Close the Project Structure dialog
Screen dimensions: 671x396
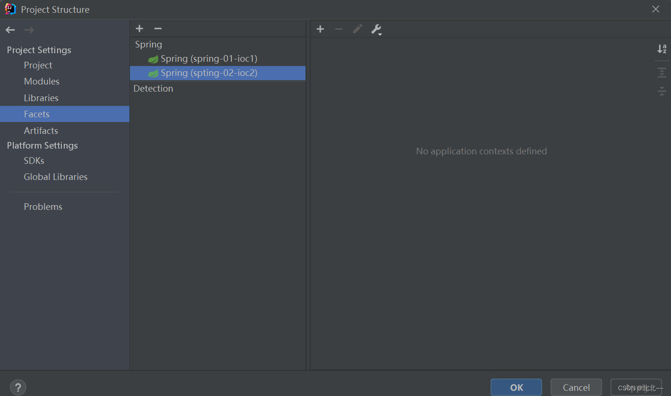click(x=656, y=9)
